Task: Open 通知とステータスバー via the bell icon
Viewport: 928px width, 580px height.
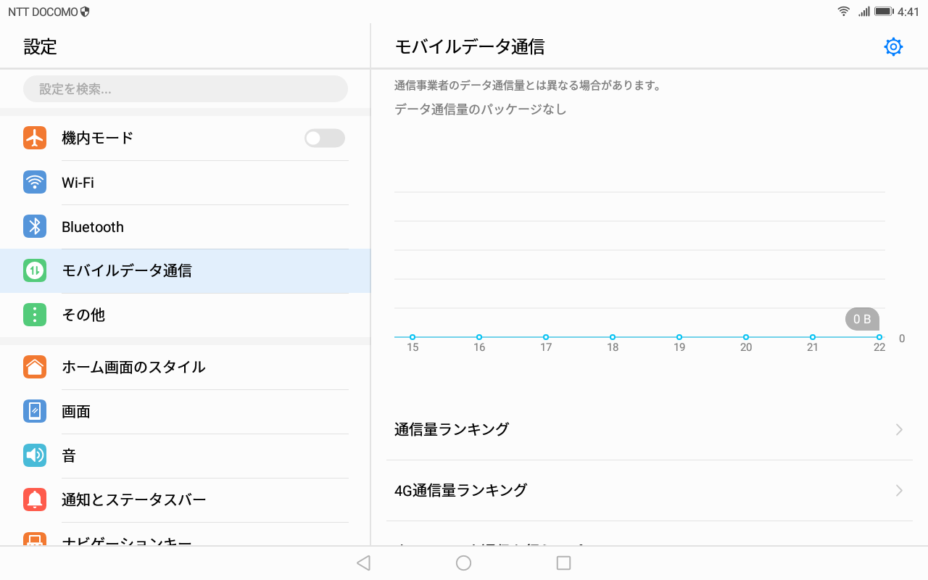Action: 34,500
